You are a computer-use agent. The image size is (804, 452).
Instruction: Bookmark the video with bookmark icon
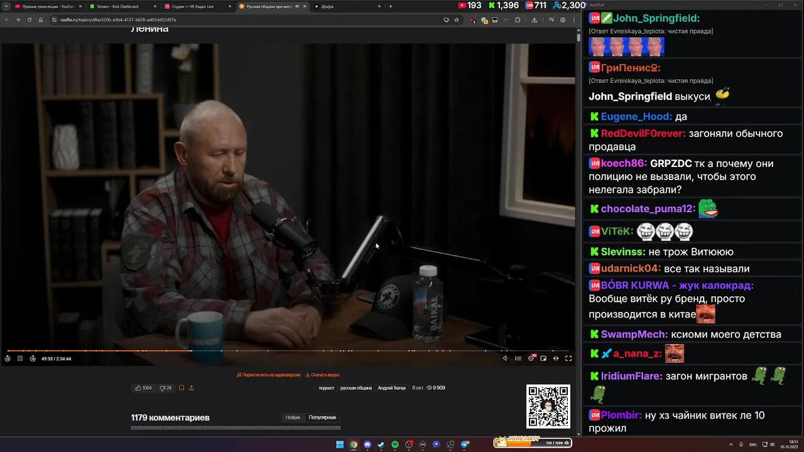pyautogui.click(x=182, y=388)
